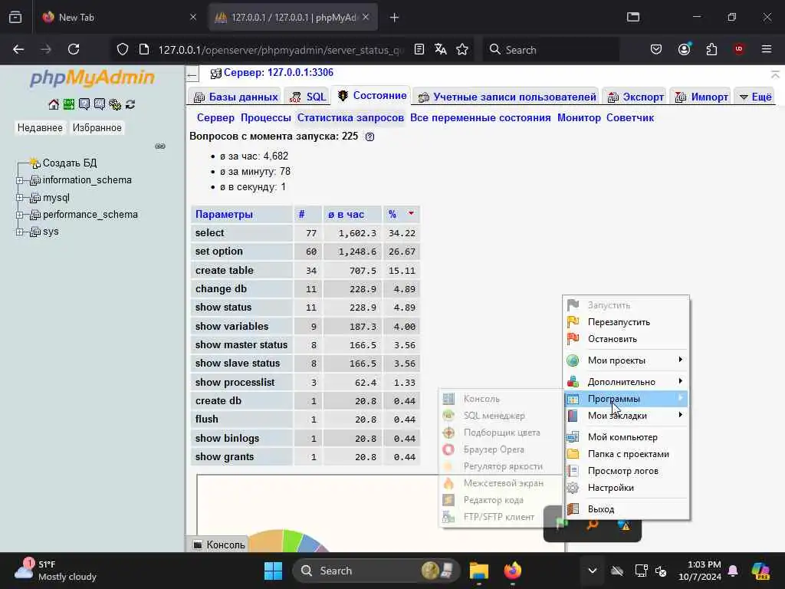Open notification bell in taskbar
Screen dimensions: 785x589
(733, 571)
